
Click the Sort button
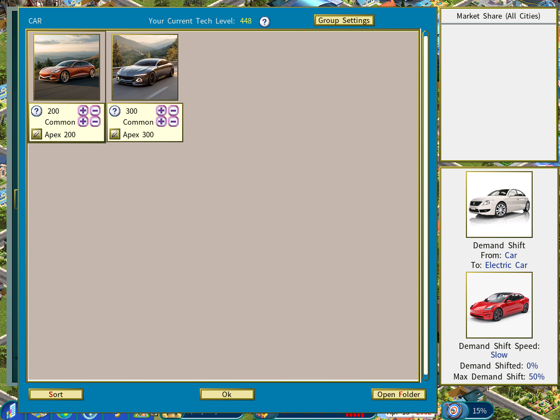coord(56,394)
